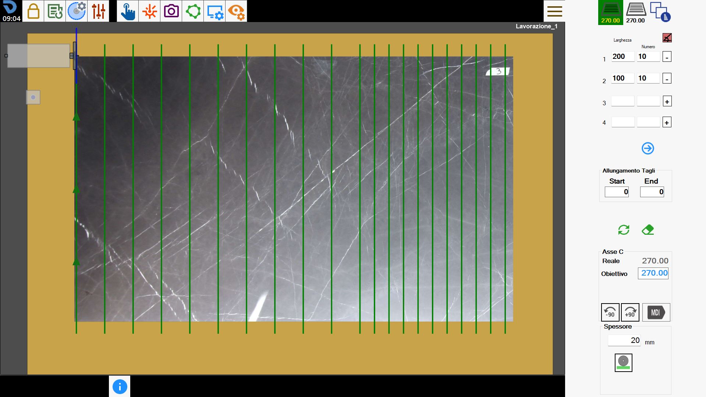Click the copy layers icon
The image size is (706, 397).
tap(660, 12)
